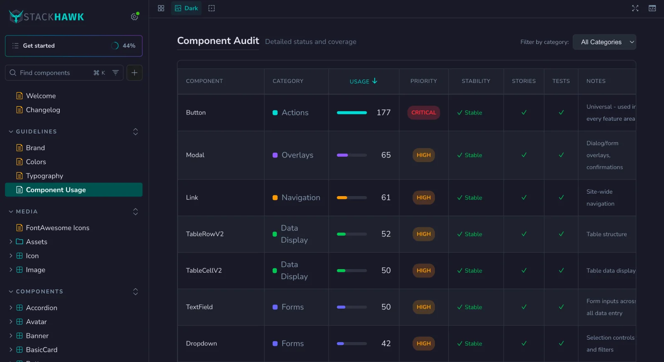Screen dimensions: 664x362
Task: Click the Overlays category cell
Action: pos(296,155)
